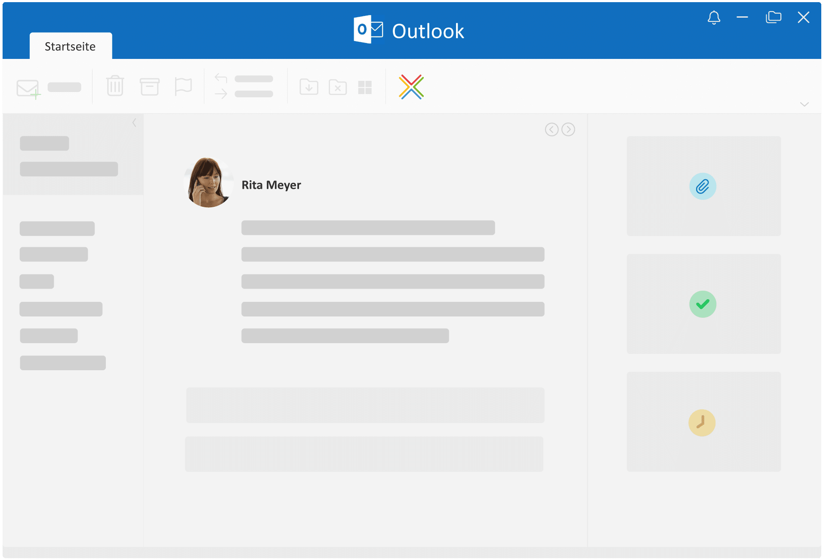Delete message with trash can icon
This screenshot has width=826, height=559.
[x=115, y=86]
